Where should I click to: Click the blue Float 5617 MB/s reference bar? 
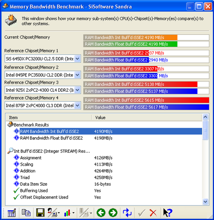pyautogui.click(x=146, y=107)
